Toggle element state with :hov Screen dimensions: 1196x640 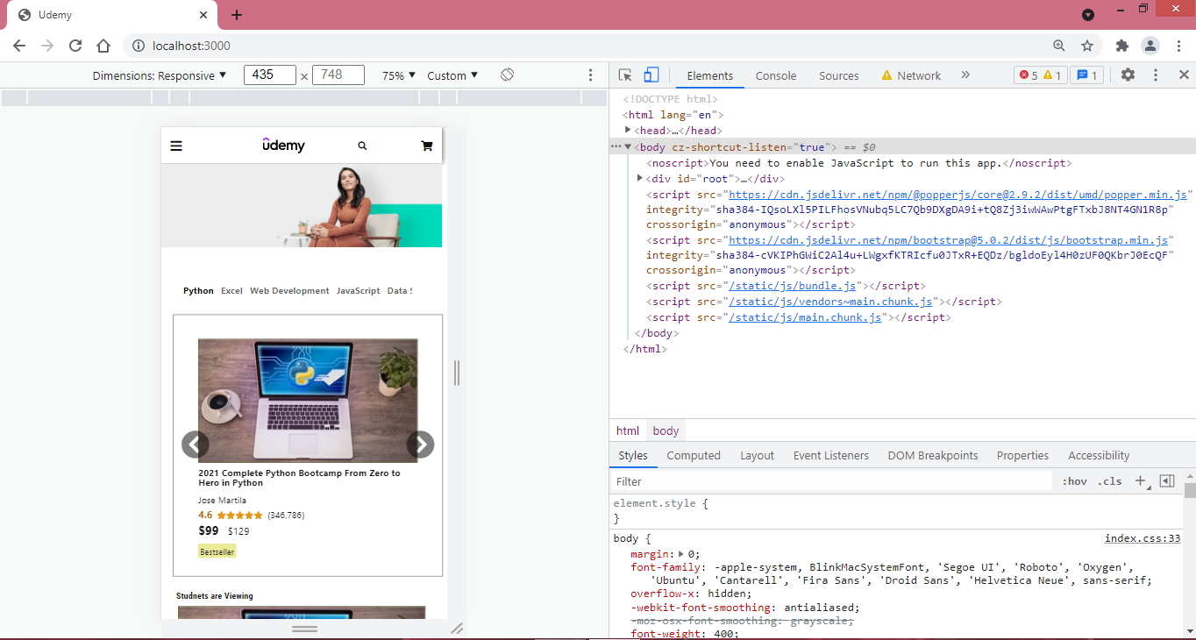[1073, 480]
